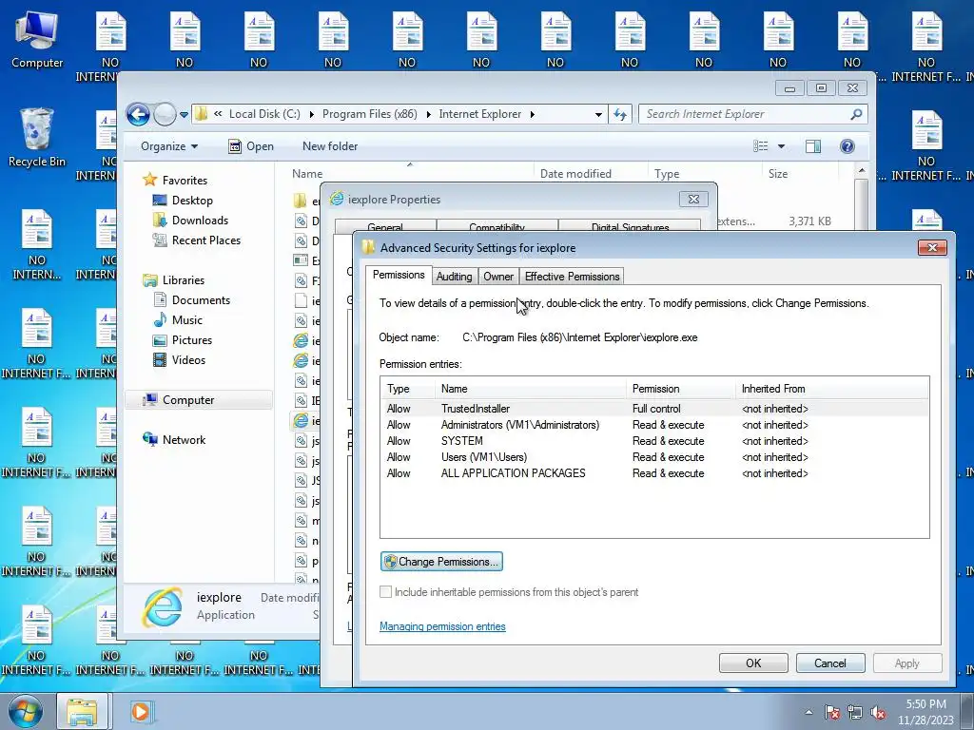Click OK in Advanced Security Settings
Viewport: 974px width, 730px height.
click(x=753, y=663)
